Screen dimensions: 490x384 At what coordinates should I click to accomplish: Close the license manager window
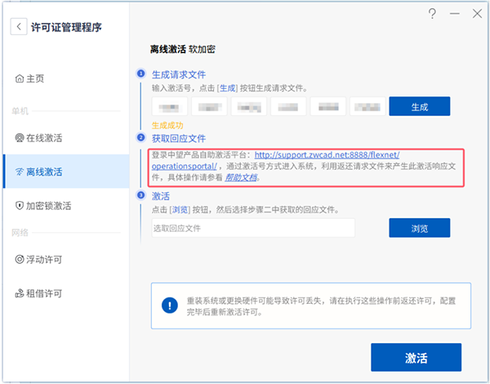477,13
